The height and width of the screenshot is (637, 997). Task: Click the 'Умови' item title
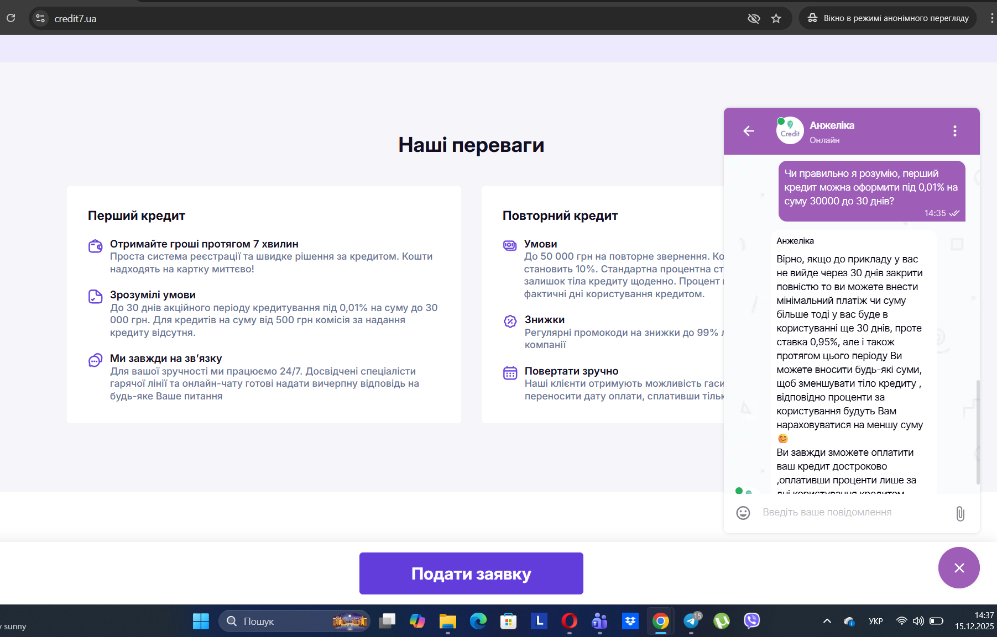coord(541,244)
